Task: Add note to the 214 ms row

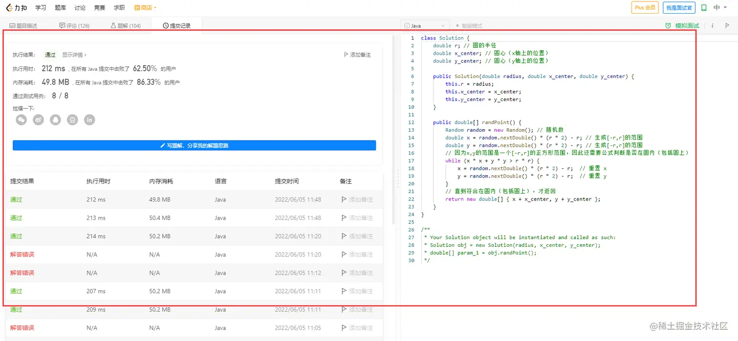Action: pyautogui.click(x=357, y=236)
